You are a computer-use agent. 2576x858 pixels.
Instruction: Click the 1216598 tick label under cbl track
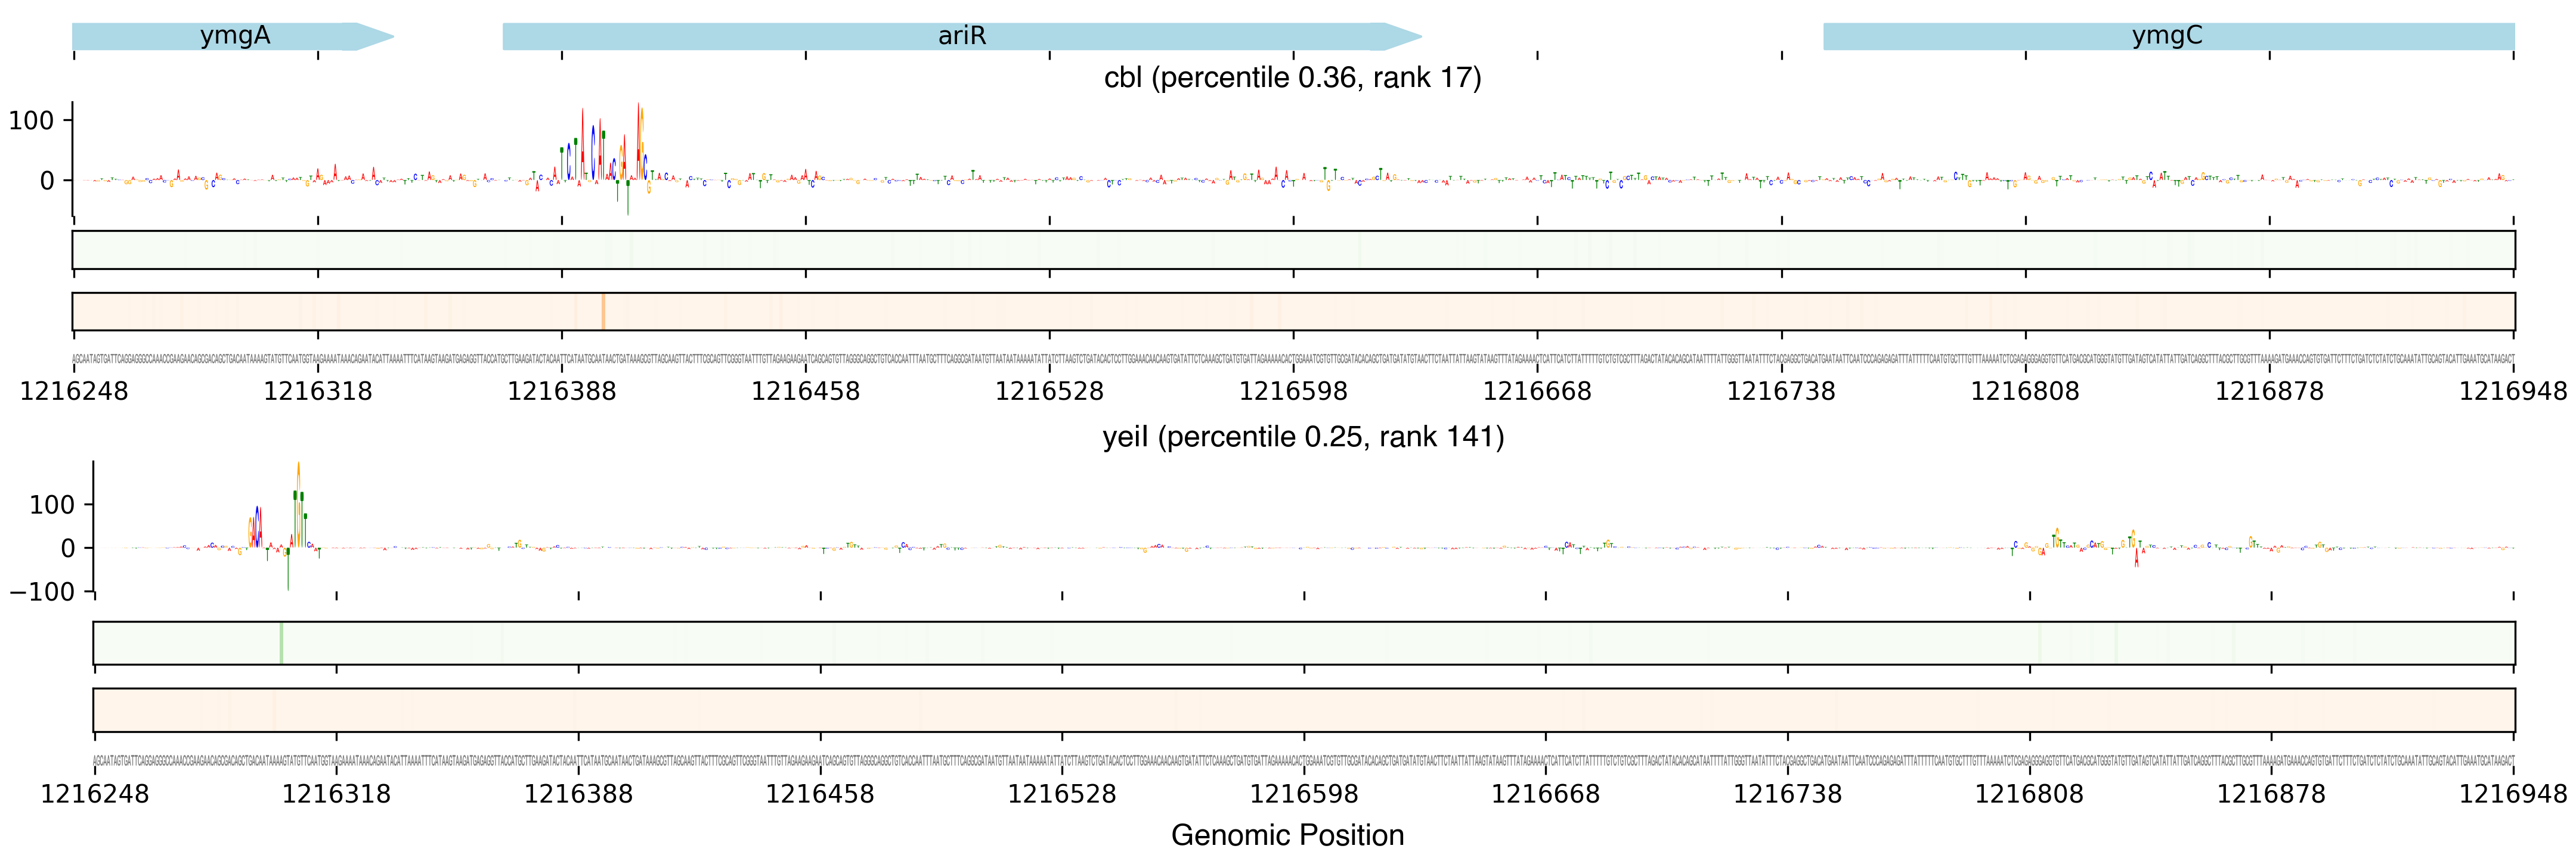[1293, 391]
